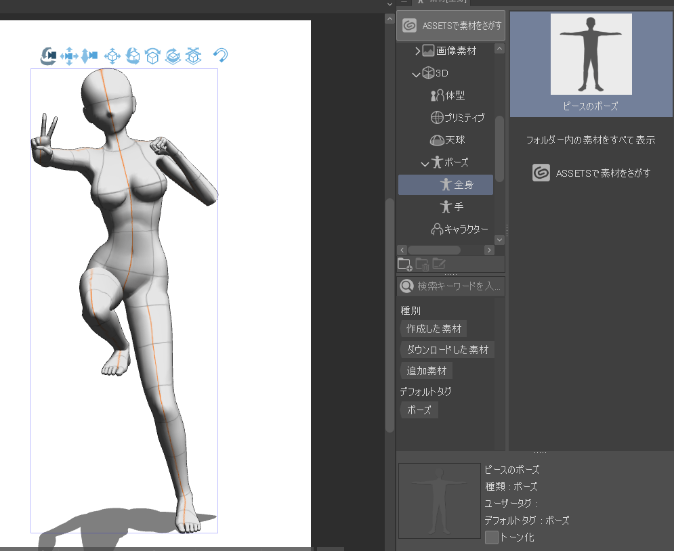Viewport: 674px width, 551px height.
Task: Select the camera zoom tool in the 3D toolbar
Action: [x=90, y=56]
